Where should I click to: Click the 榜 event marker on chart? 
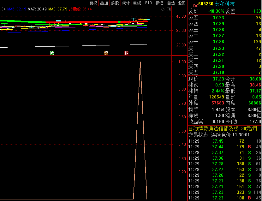106,53
